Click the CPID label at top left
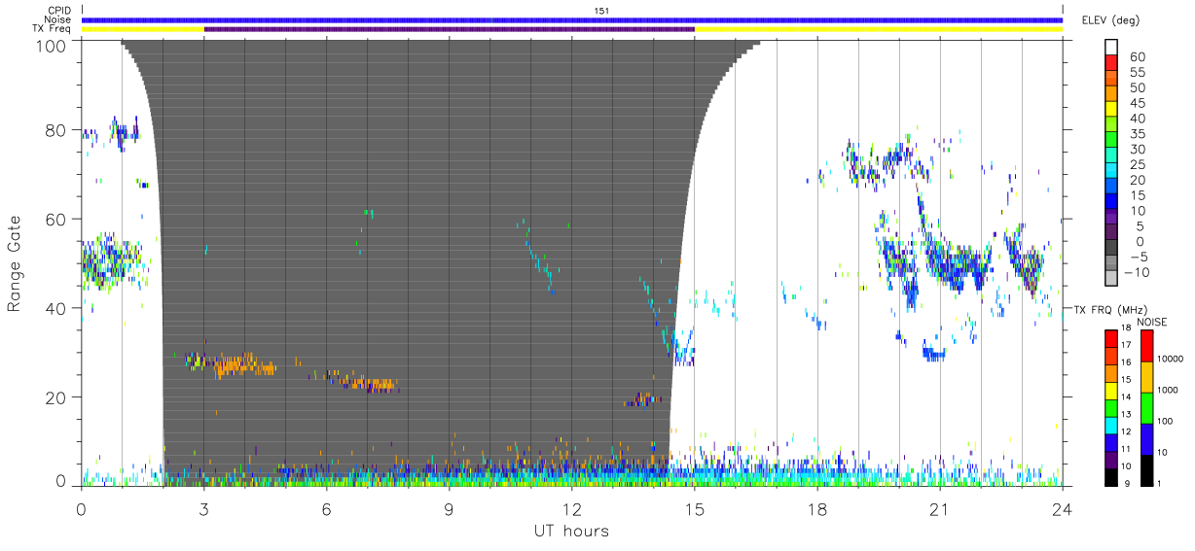This screenshot has width=1195, height=551. pos(58,11)
